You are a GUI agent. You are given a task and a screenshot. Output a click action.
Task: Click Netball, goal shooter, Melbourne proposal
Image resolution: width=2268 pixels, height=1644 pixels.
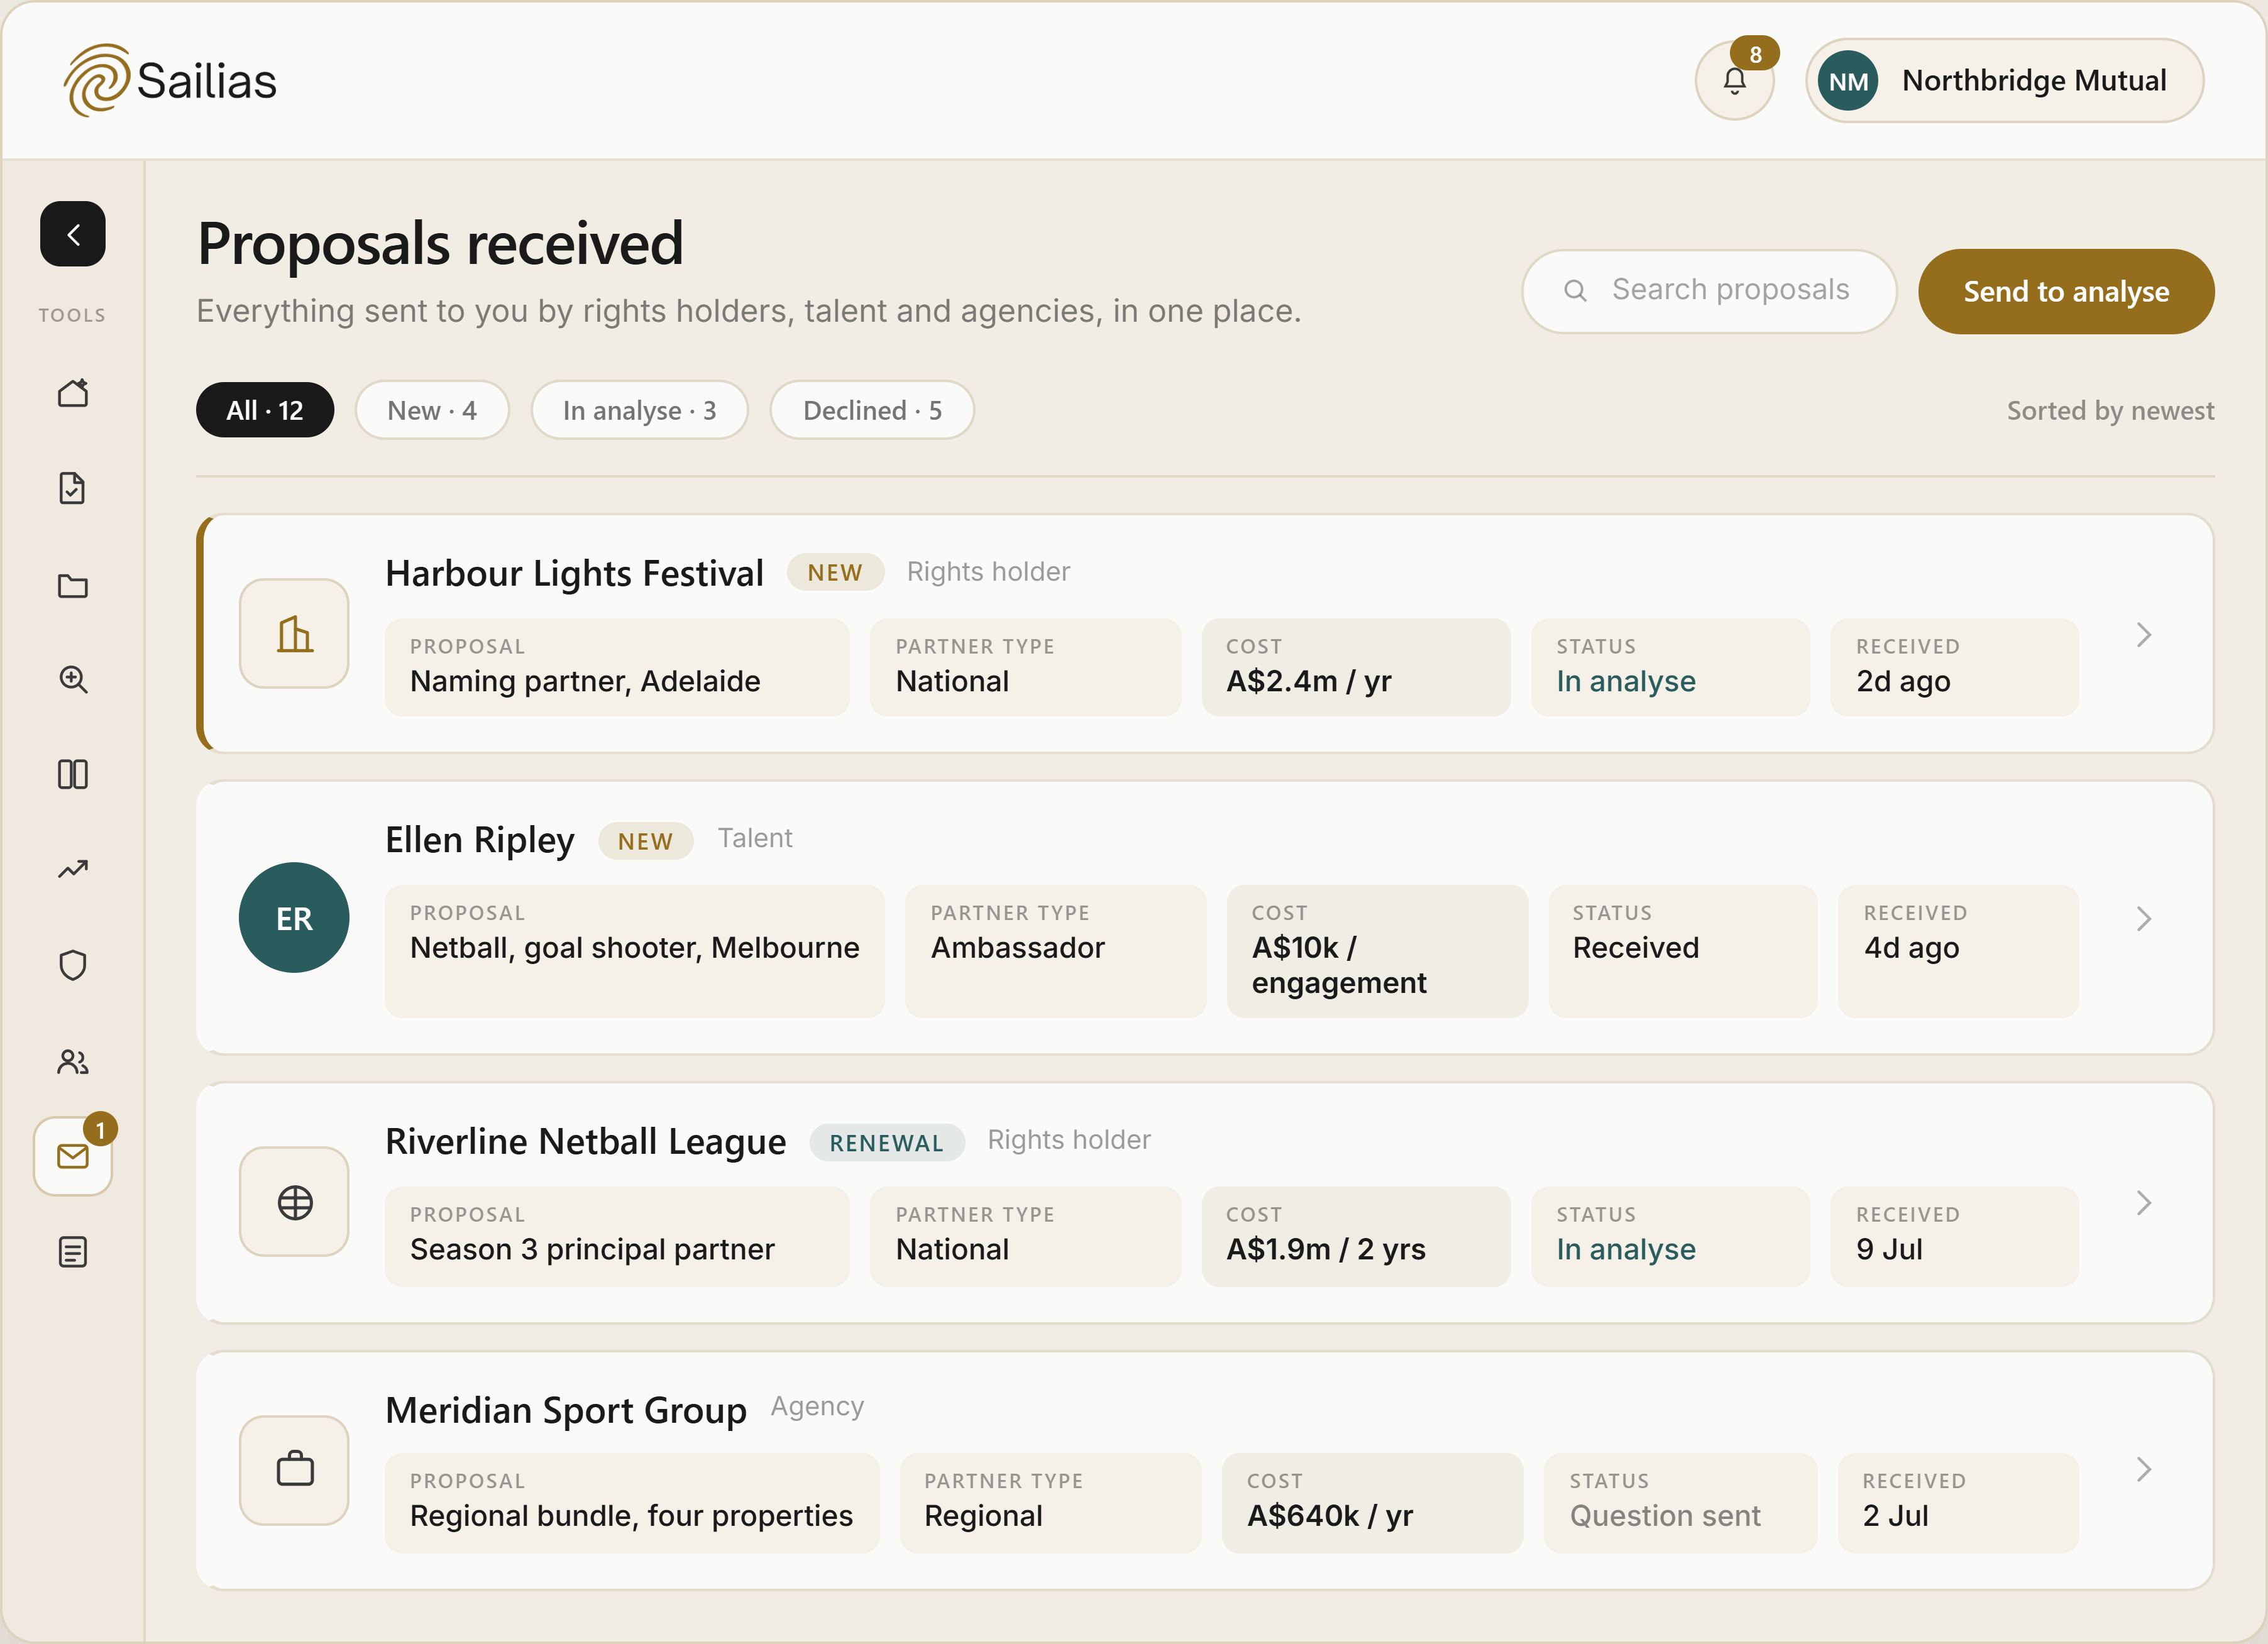634,950
